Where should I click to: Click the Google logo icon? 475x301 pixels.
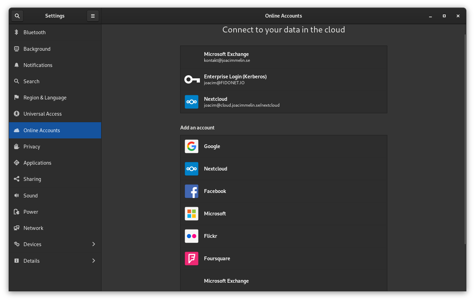[192, 146]
